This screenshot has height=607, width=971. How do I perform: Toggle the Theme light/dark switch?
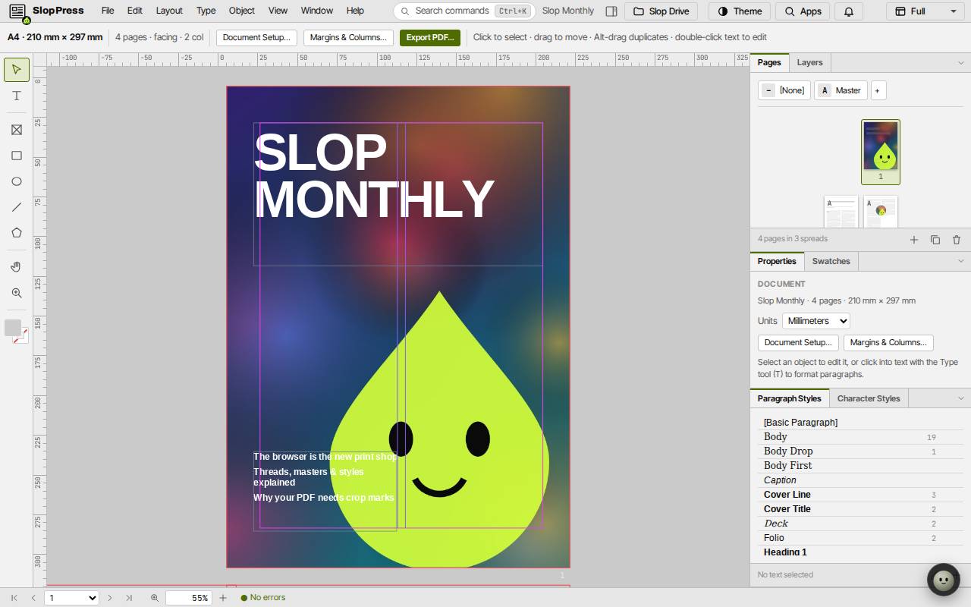(x=740, y=11)
